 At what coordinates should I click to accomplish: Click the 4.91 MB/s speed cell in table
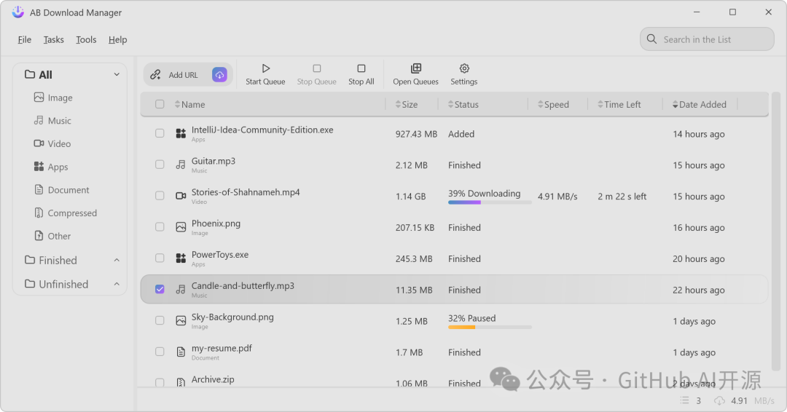[557, 197]
